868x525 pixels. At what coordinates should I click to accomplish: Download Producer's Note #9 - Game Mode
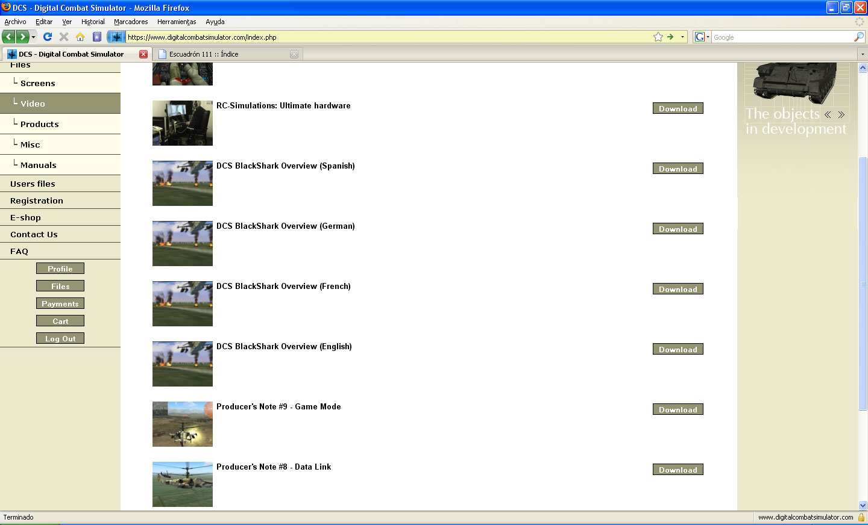click(678, 409)
